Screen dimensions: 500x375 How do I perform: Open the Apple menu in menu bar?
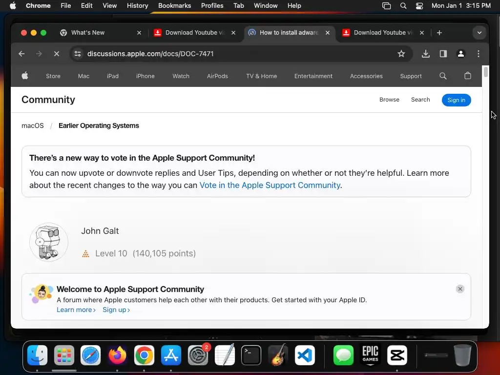(x=13, y=6)
